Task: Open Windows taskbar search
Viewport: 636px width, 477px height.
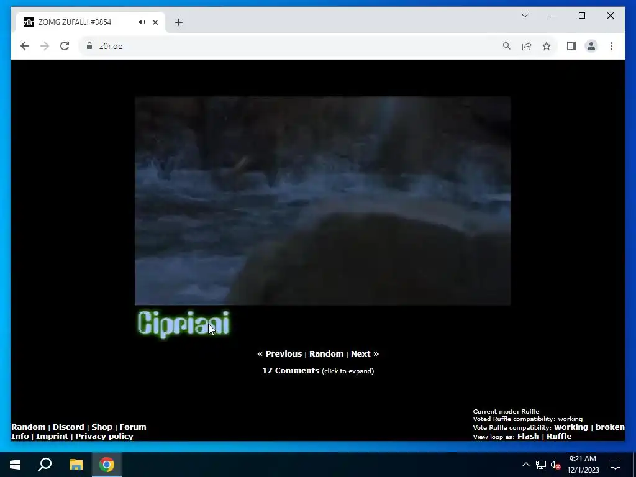Action: 45,465
